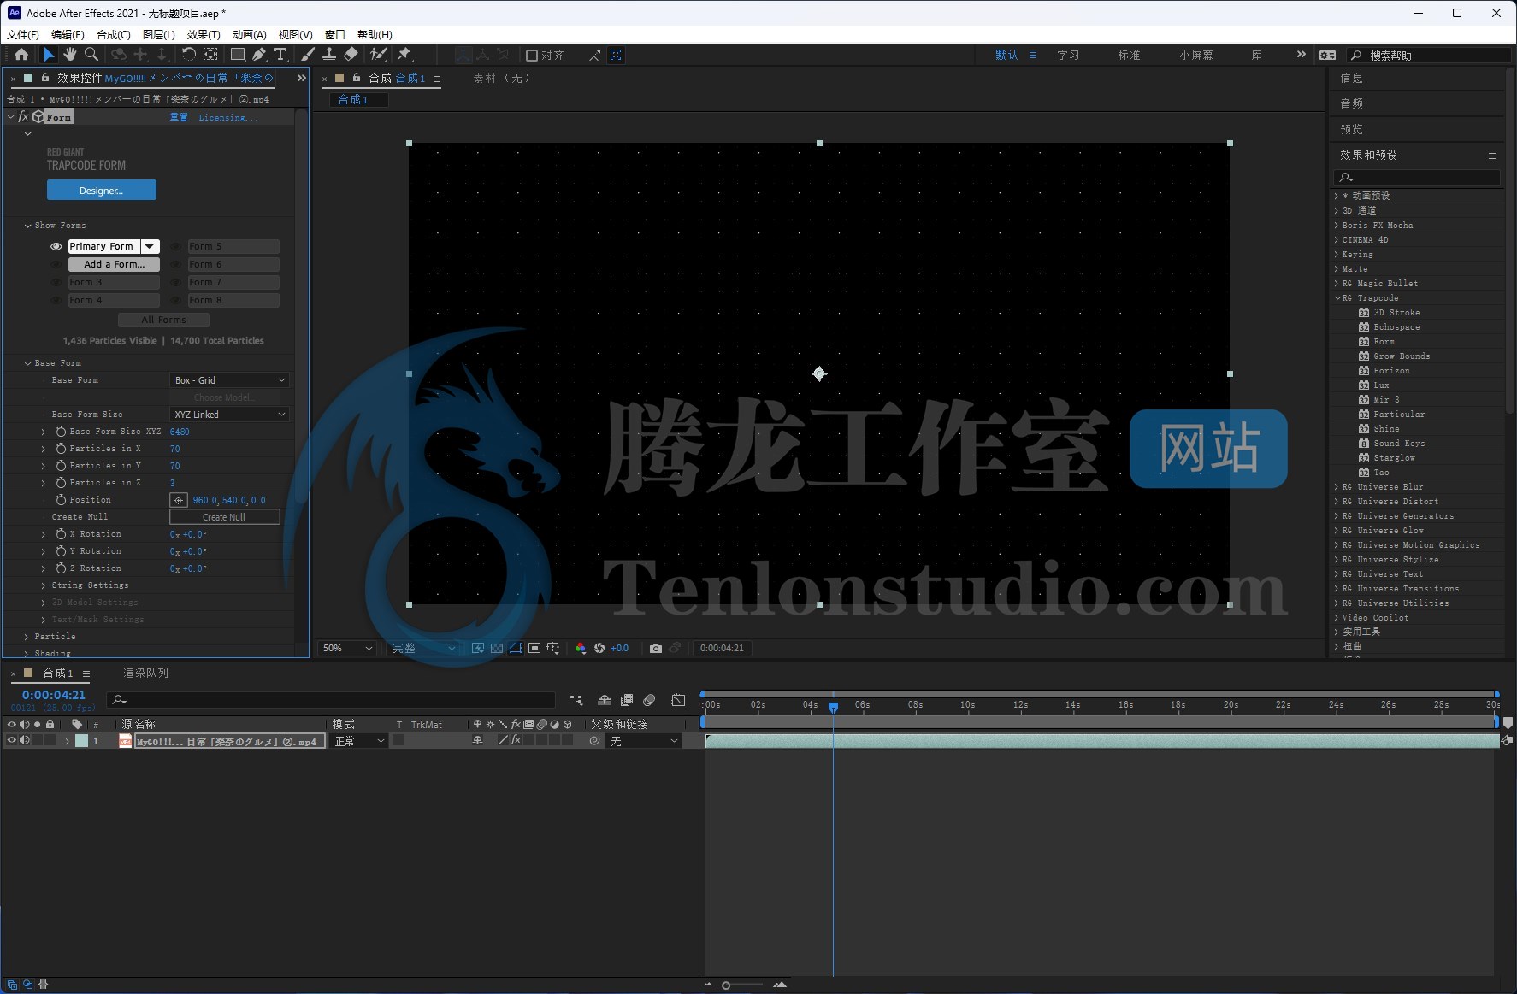This screenshot has width=1517, height=994.
Task: Enable X Rotation stopwatch
Action: click(61, 534)
